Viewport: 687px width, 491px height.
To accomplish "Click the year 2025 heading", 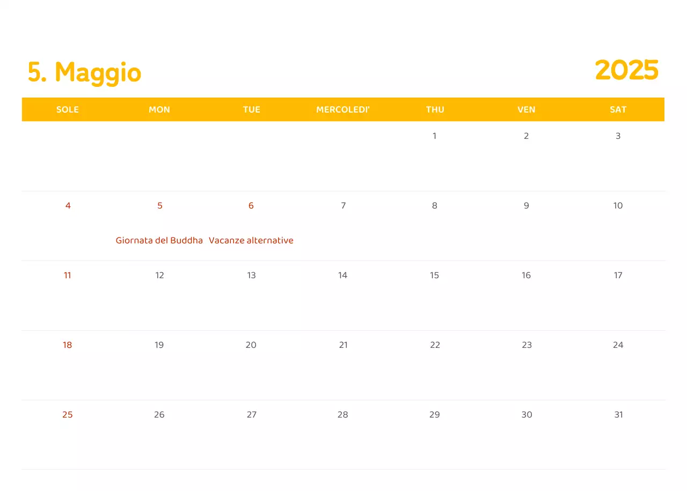I will click(x=627, y=70).
